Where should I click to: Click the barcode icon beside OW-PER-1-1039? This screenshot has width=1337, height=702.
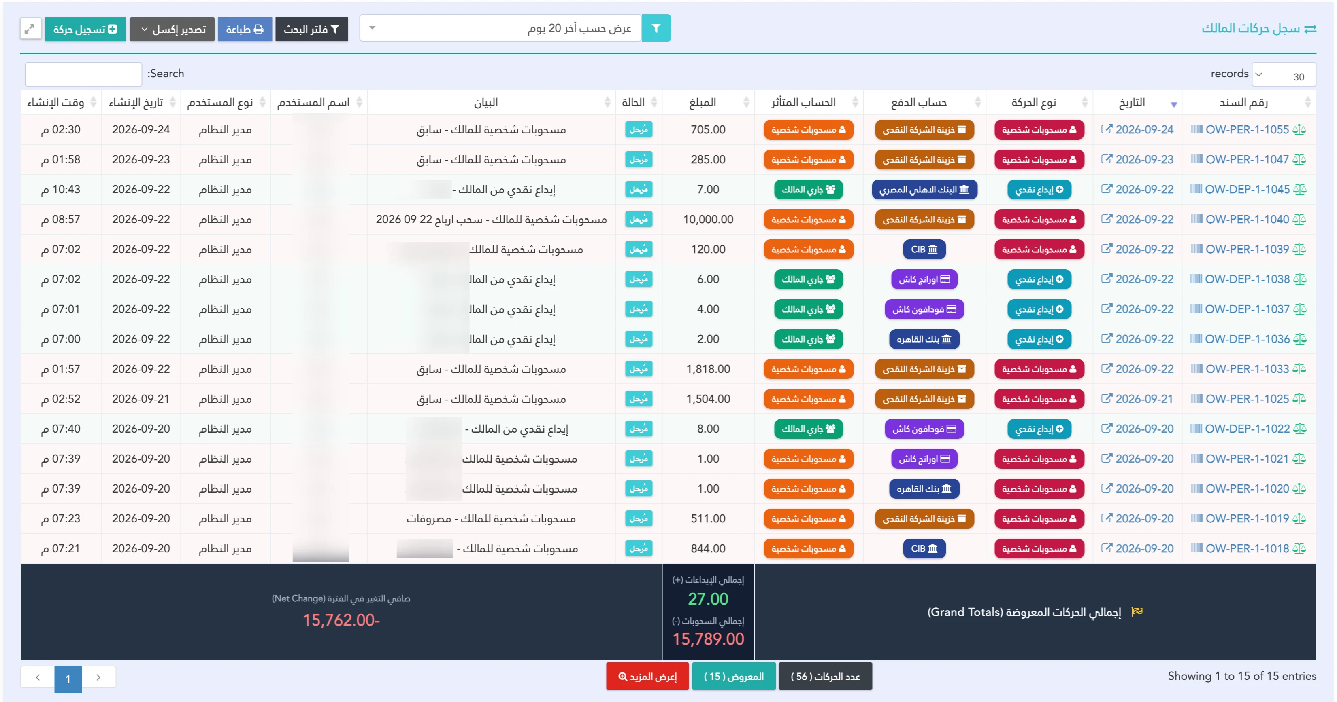[x=1196, y=250]
